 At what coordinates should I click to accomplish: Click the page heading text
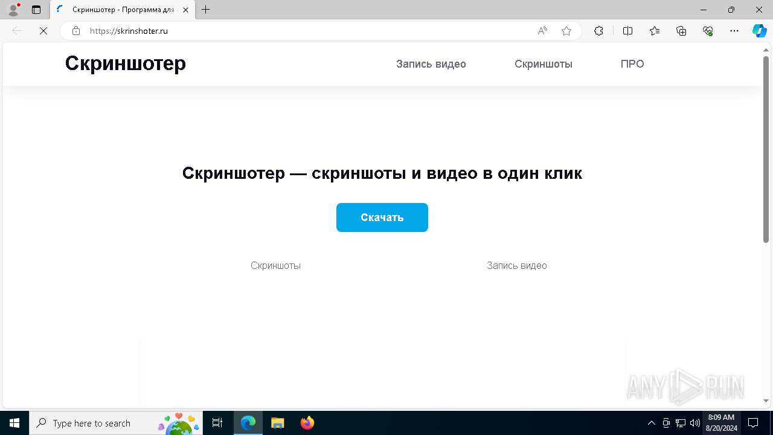[382, 173]
